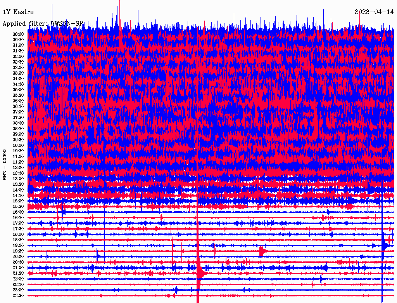This screenshot has height=303, width=397.
Task: Select the 05:30 time label
Action: coord(18,95)
